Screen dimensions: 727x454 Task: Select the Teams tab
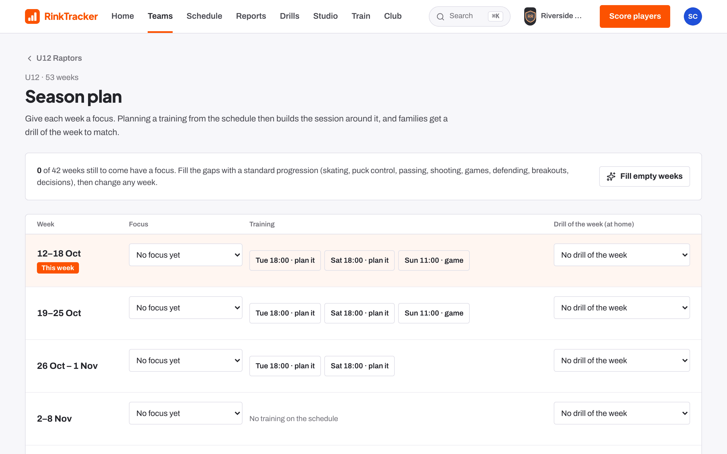click(160, 16)
